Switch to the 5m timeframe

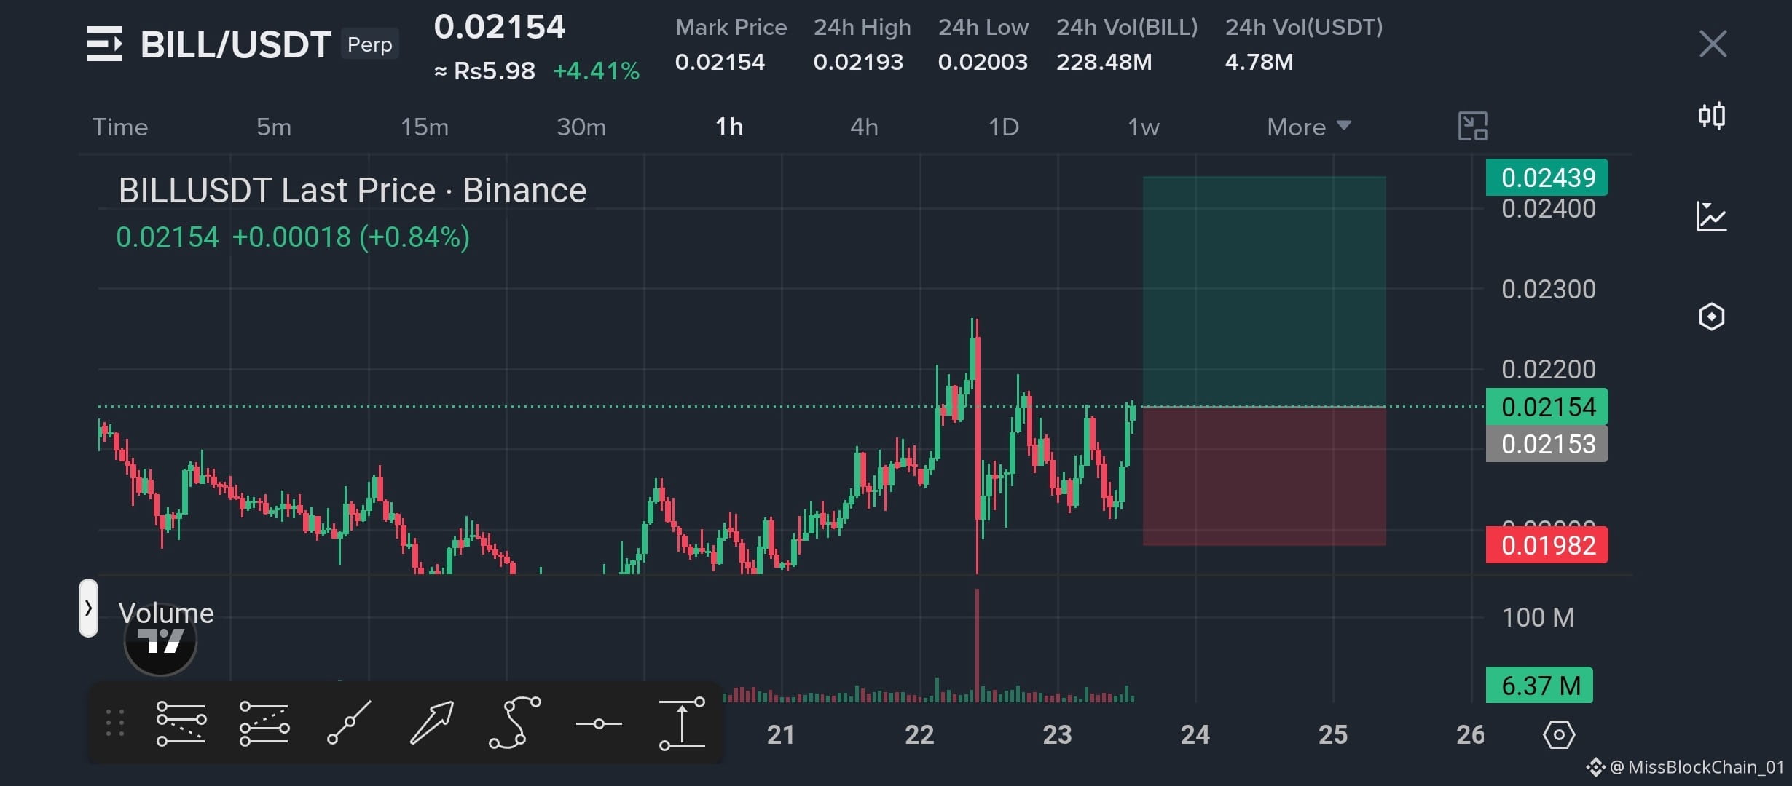(274, 127)
